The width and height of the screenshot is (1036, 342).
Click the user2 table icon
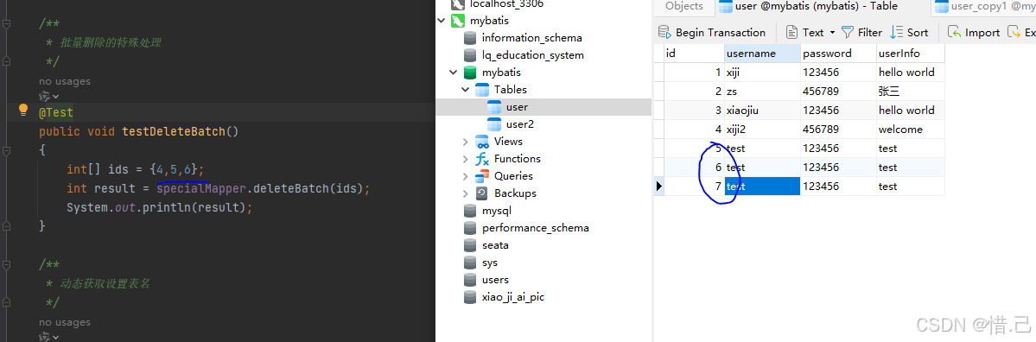click(493, 124)
